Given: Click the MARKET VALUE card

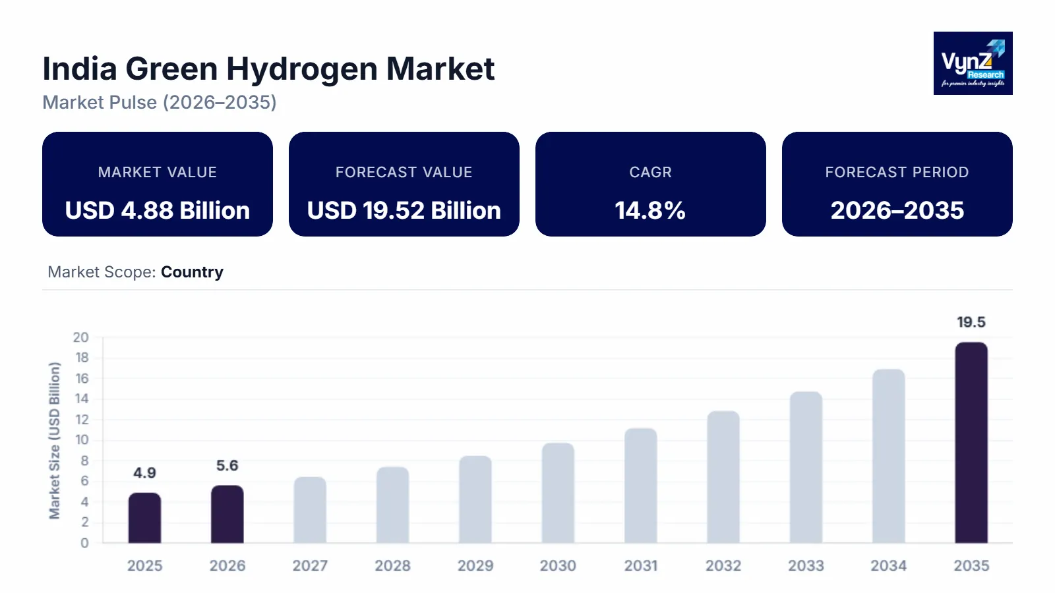Looking at the screenshot, I should click(157, 184).
